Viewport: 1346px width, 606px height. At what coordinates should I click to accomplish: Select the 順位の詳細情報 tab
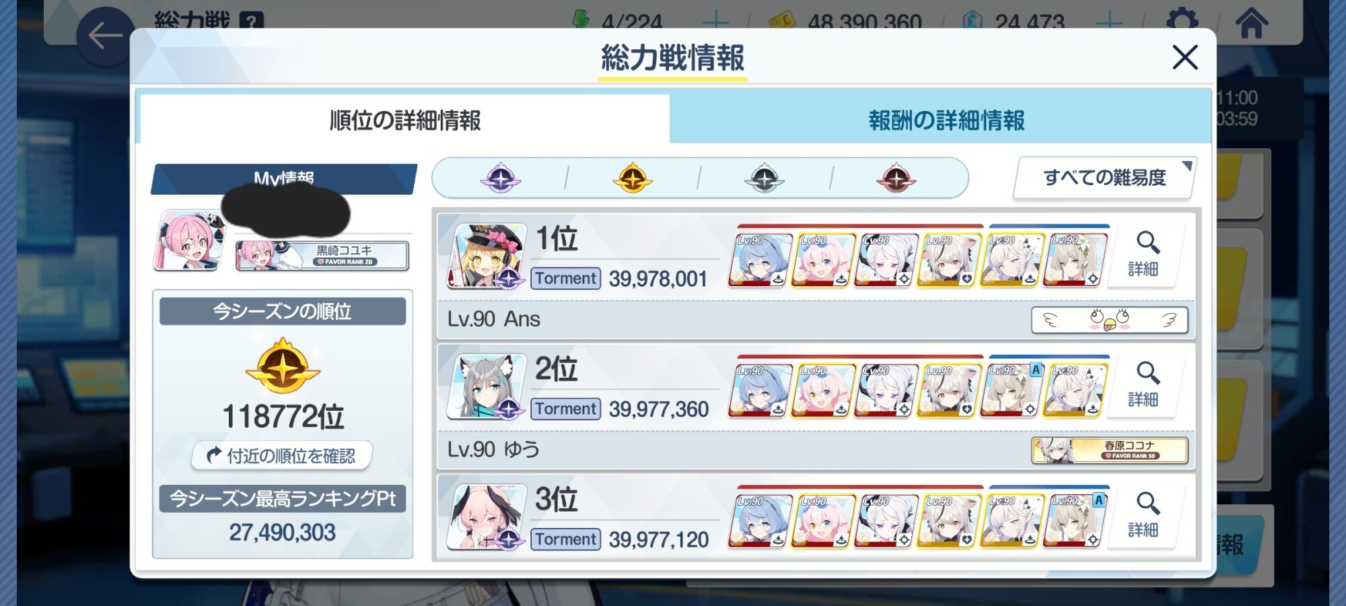(404, 121)
